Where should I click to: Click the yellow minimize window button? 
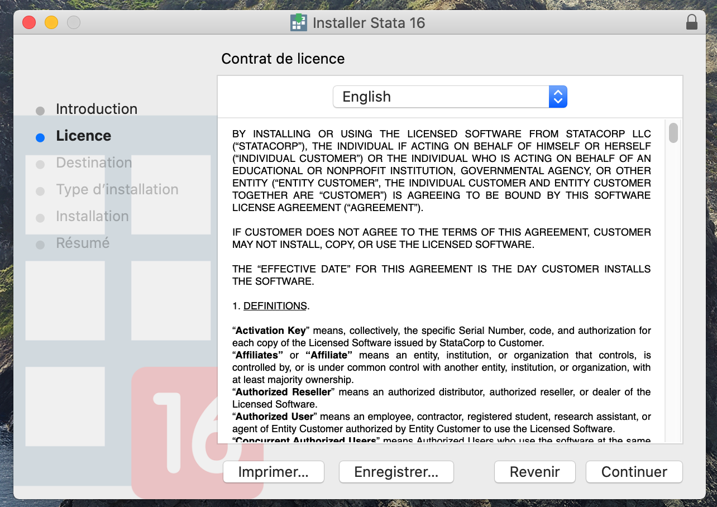tap(51, 22)
